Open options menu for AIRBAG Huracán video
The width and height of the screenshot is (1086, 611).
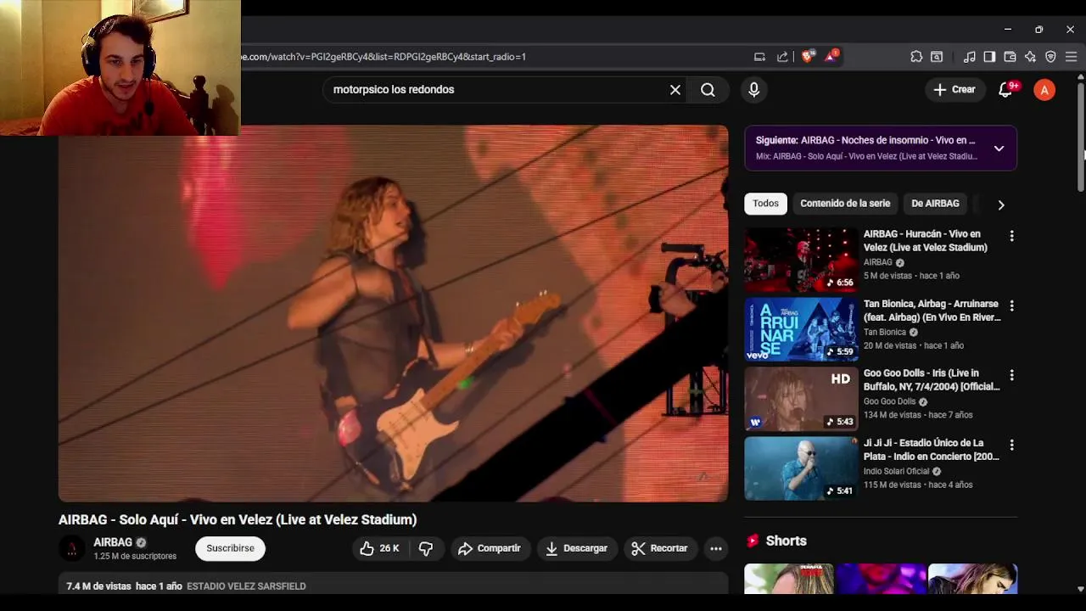[1011, 236]
